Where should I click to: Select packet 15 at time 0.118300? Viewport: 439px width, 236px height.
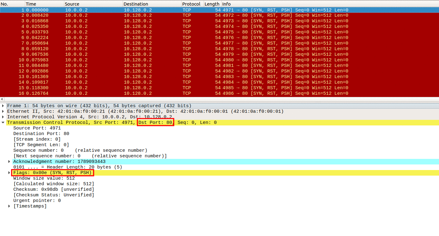click(219, 88)
